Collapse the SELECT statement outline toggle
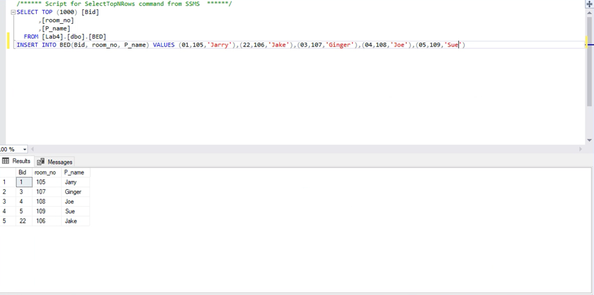 coord(13,12)
